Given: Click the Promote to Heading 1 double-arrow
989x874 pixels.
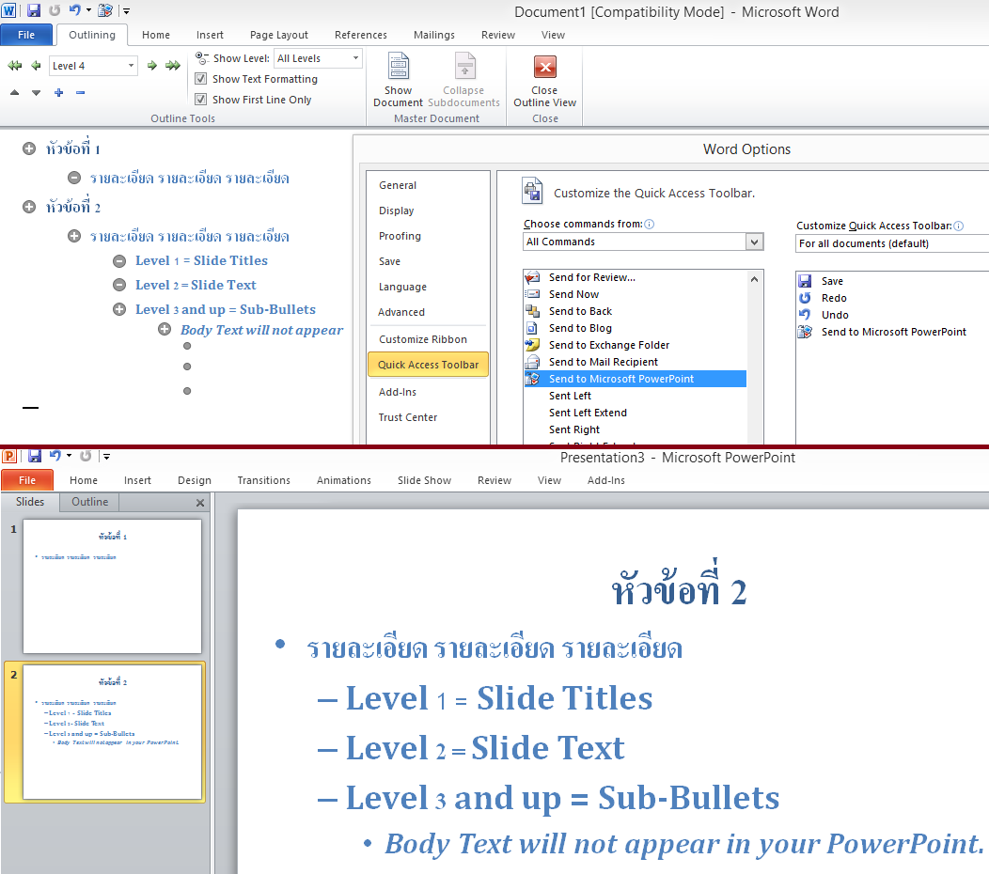Looking at the screenshot, I should 14,66.
